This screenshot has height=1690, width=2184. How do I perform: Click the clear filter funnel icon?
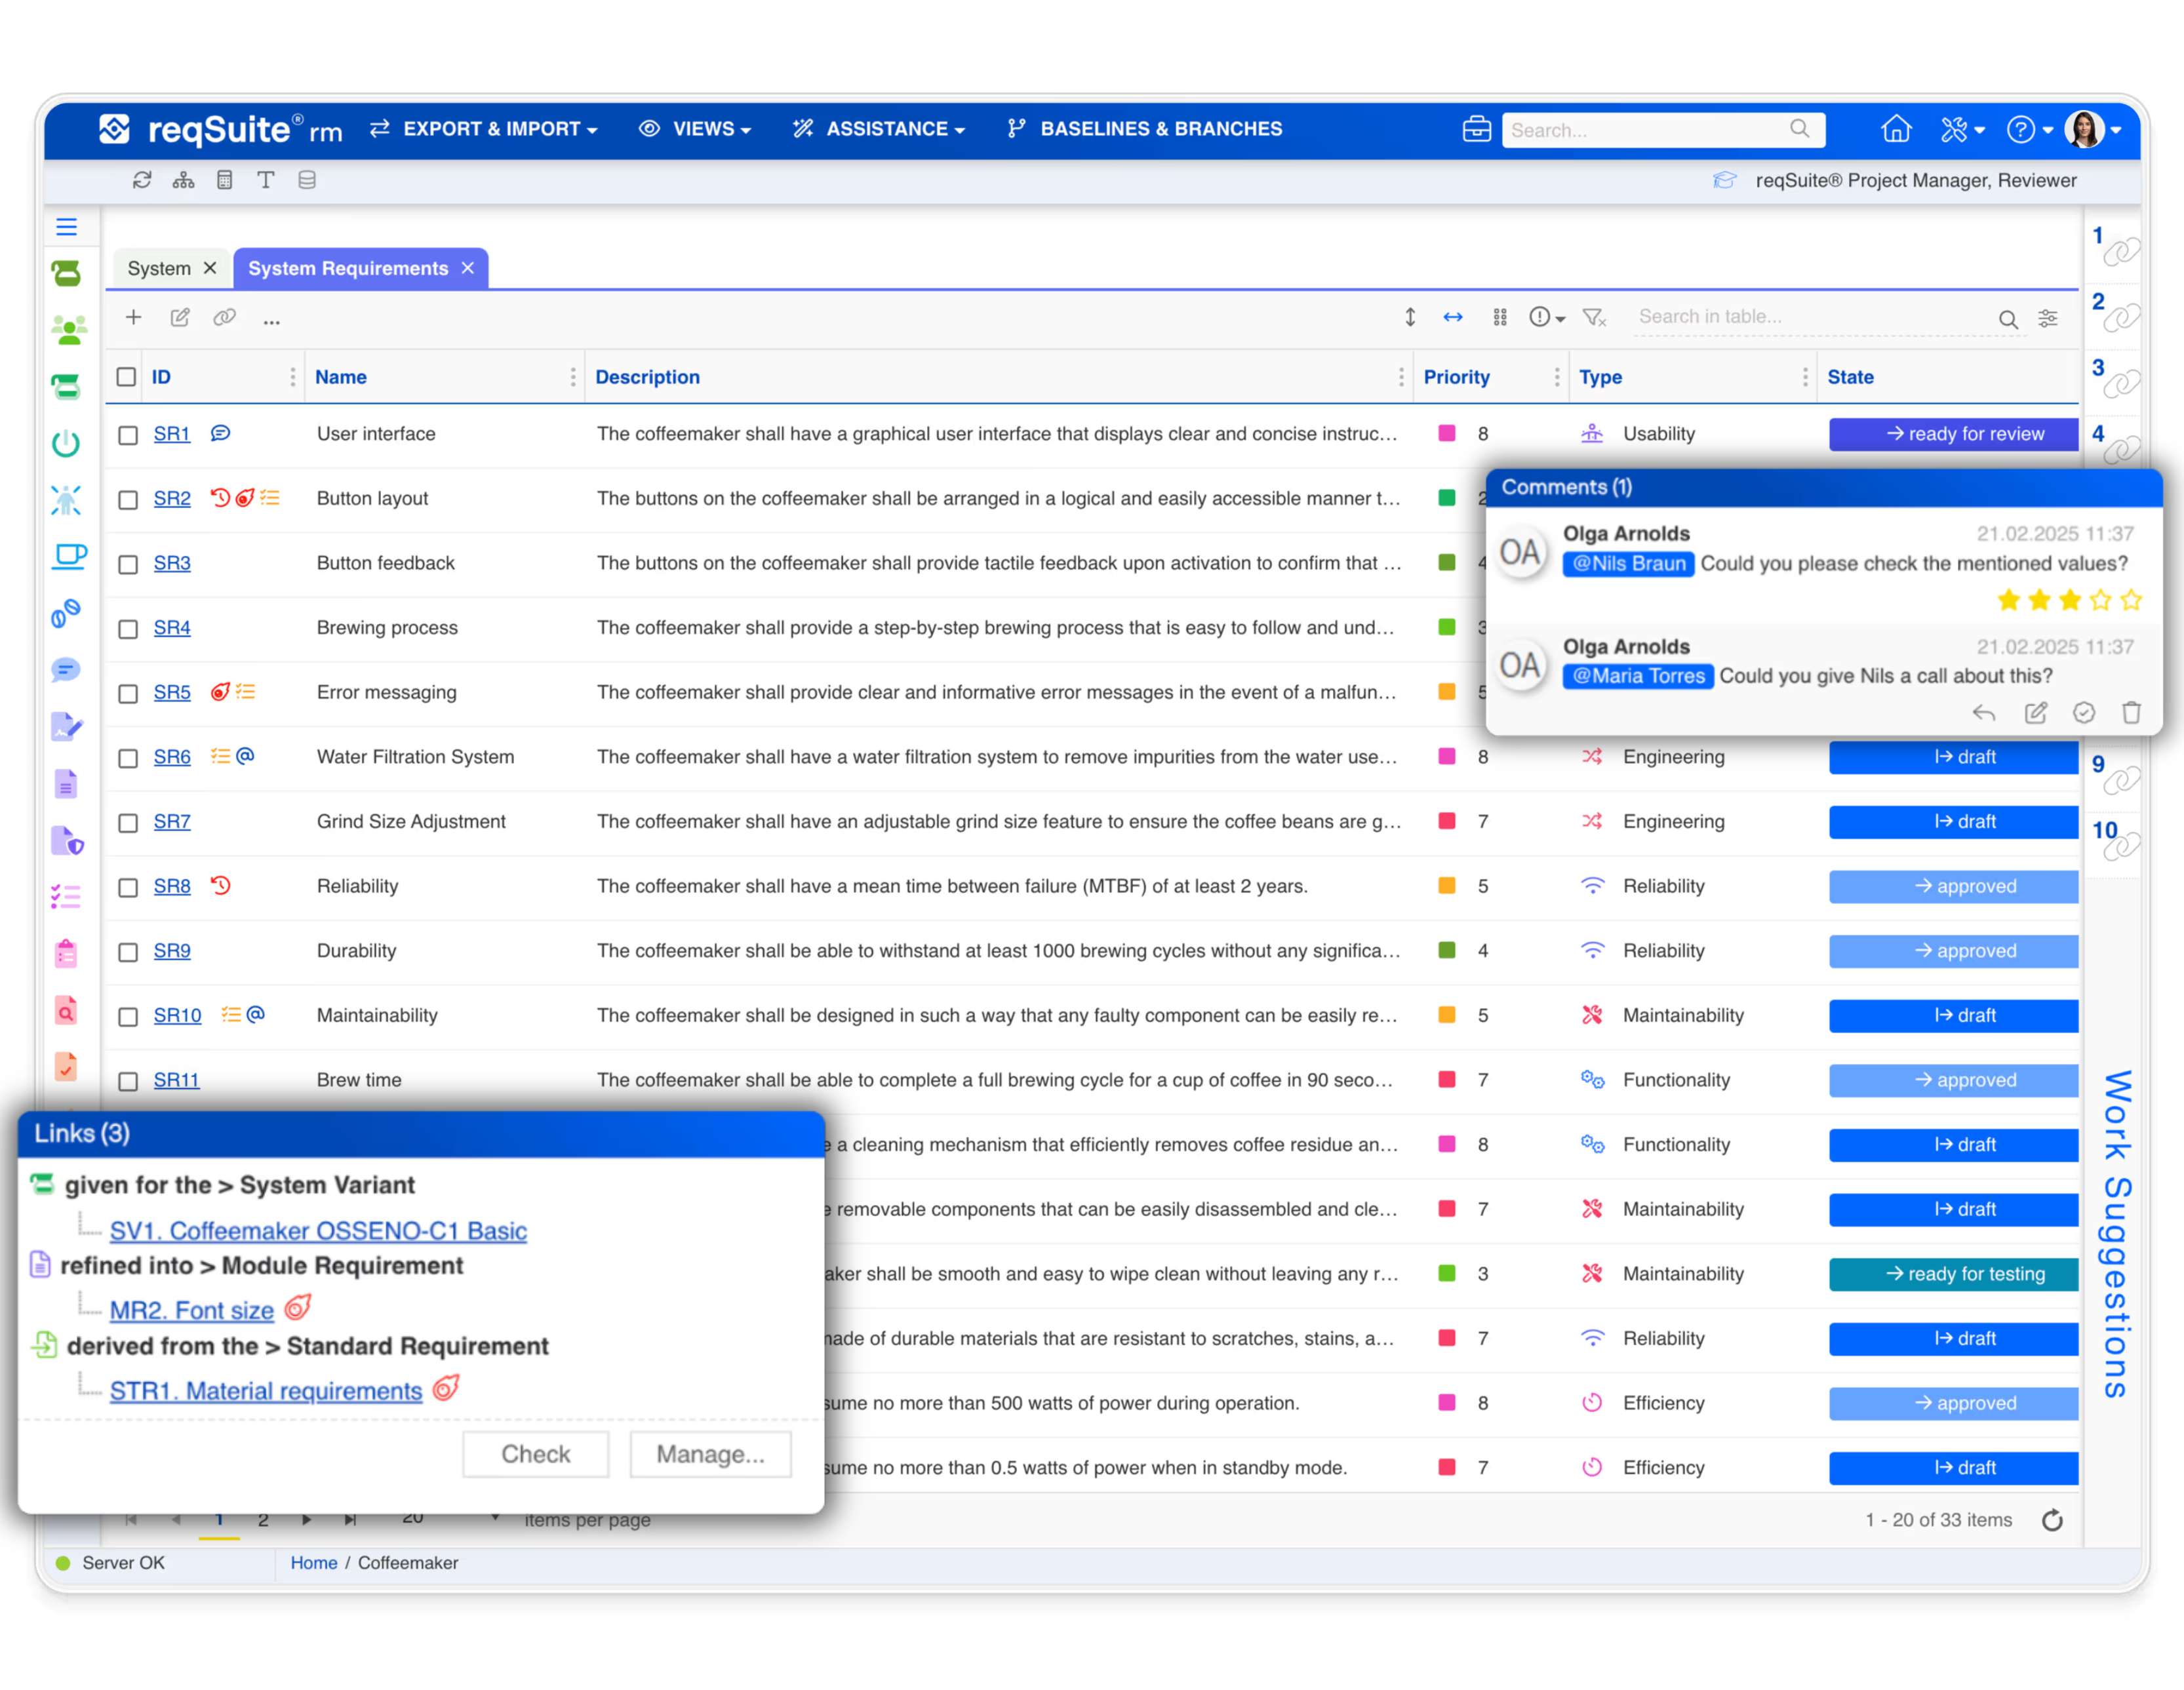[1594, 317]
